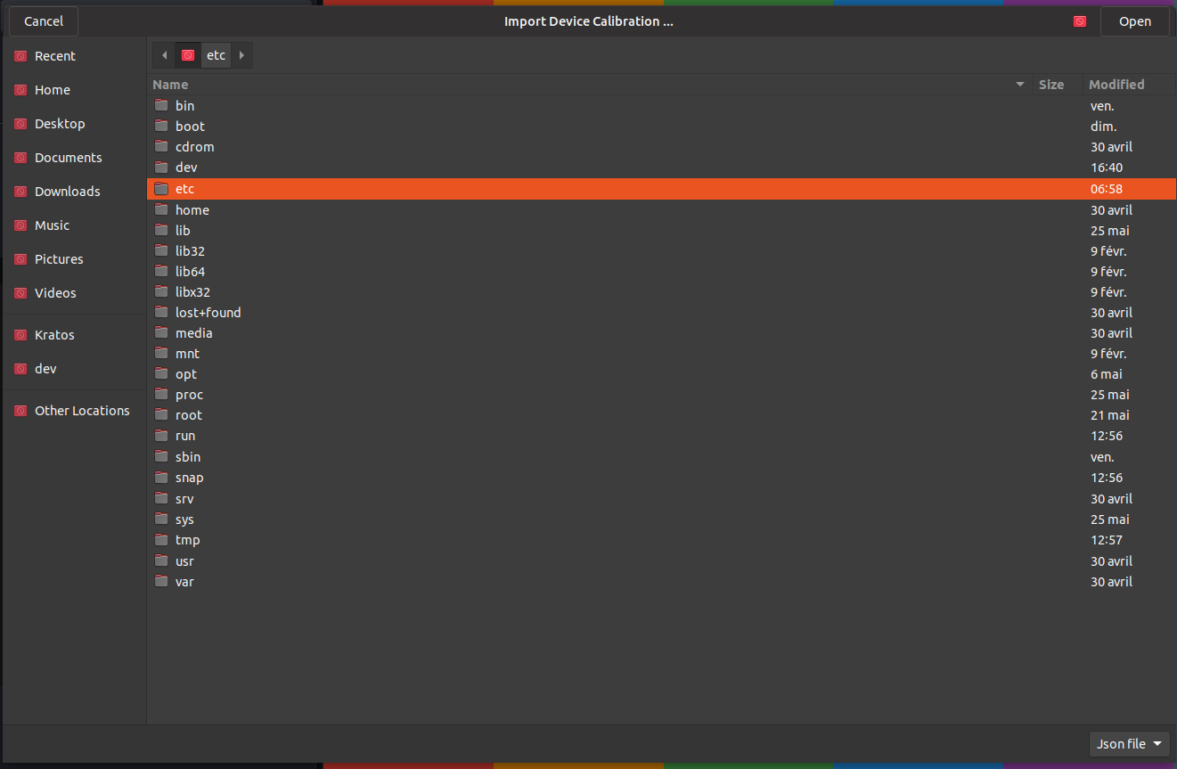Click the forward navigation arrow in the path bar
The height and width of the screenshot is (769, 1177).
241,54
